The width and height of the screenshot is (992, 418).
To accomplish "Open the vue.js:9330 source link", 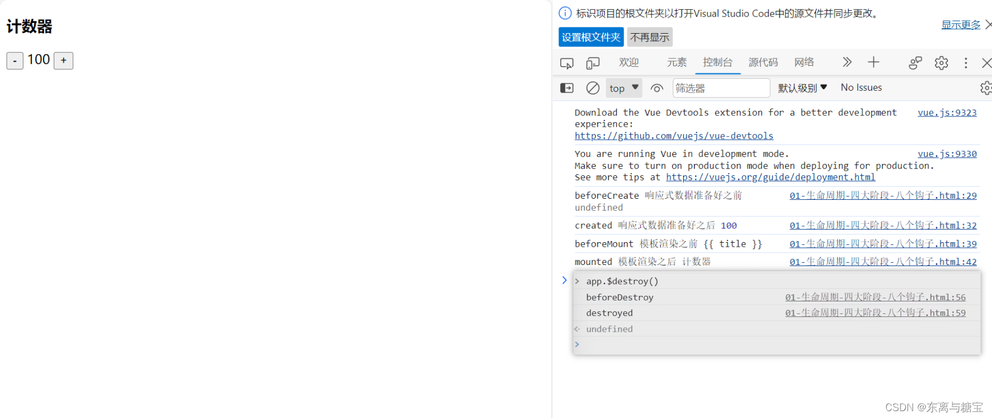I will pyautogui.click(x=947, y=154).
